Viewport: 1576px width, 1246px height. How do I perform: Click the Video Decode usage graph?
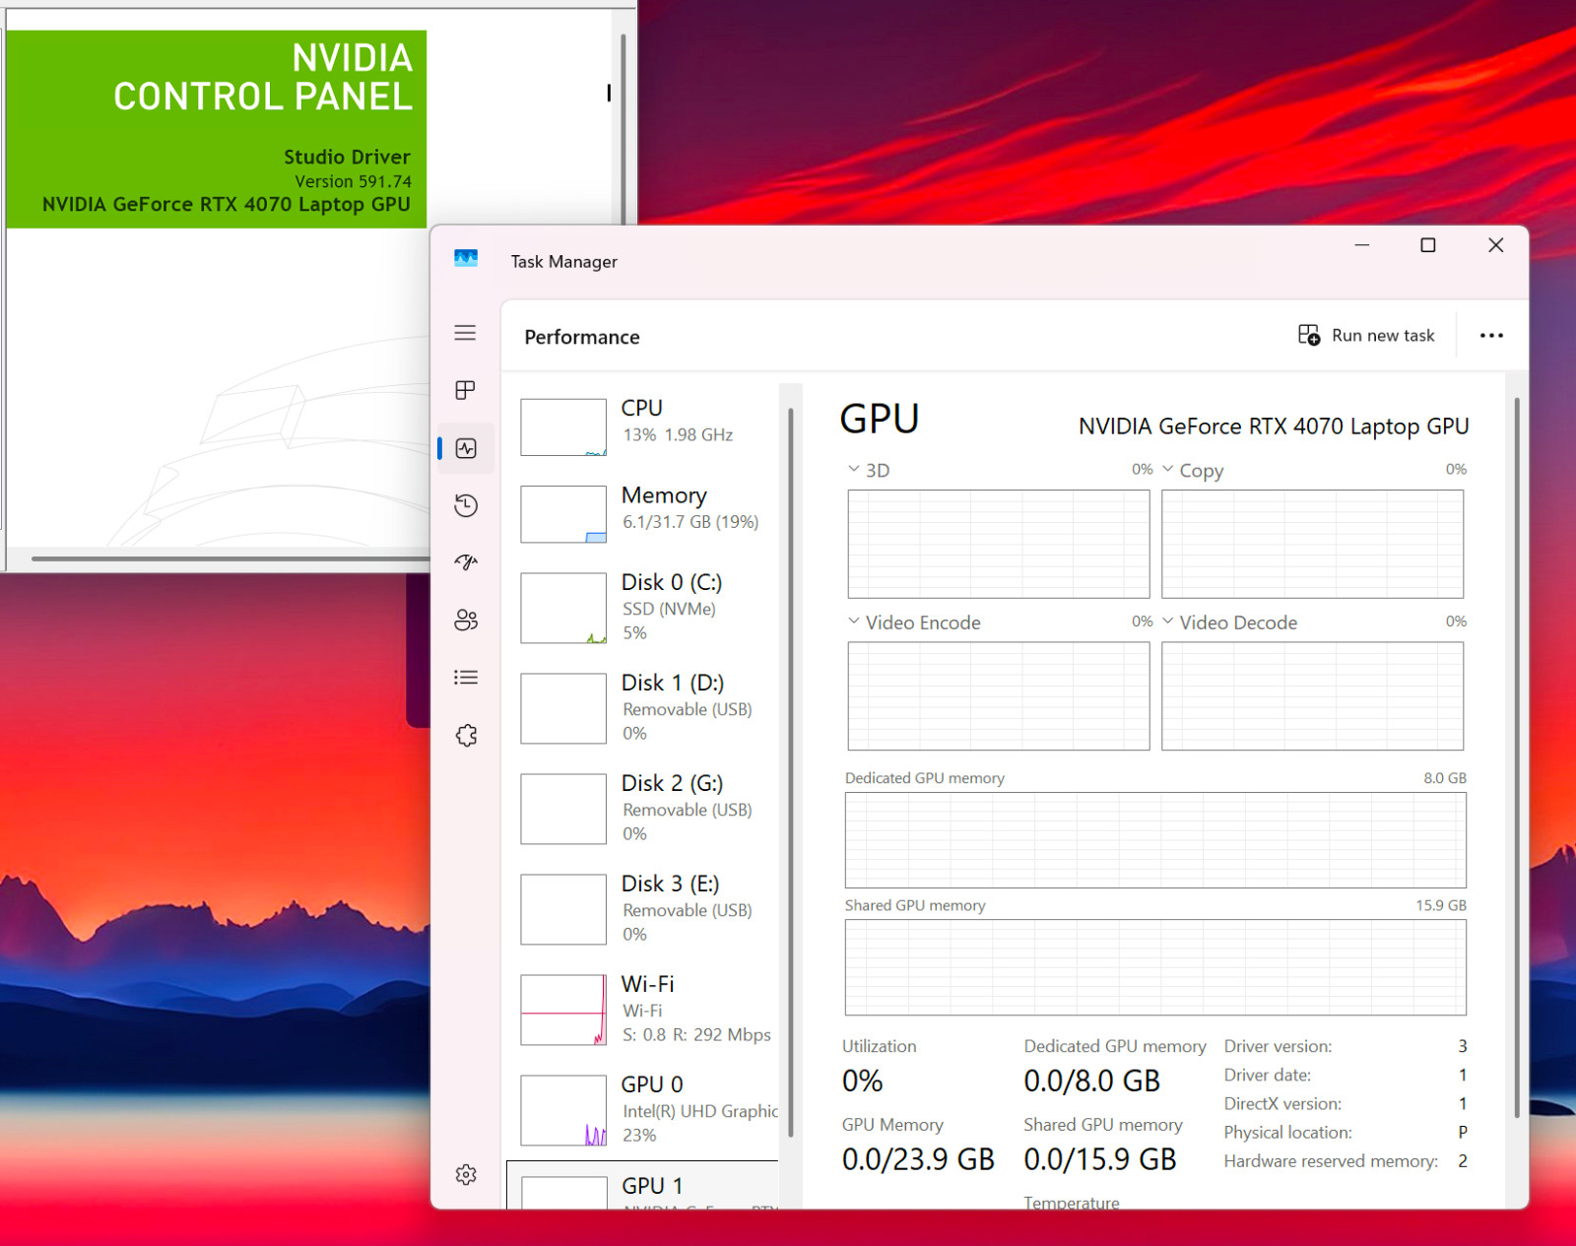pos(1312,696)
